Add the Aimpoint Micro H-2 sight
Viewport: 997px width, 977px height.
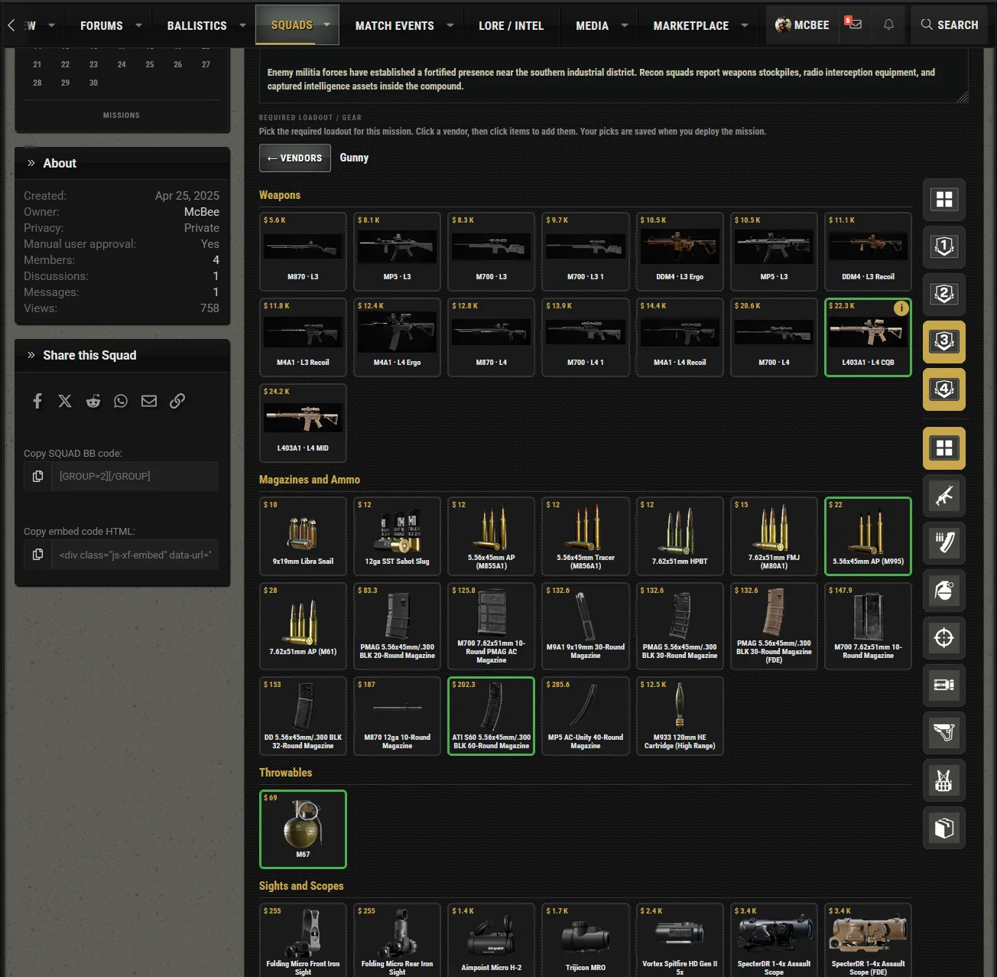pyautogui.click(x=491, y=941)
